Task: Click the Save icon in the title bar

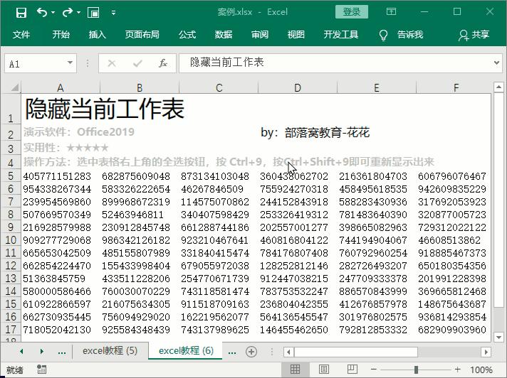Action: click(21, 12)
